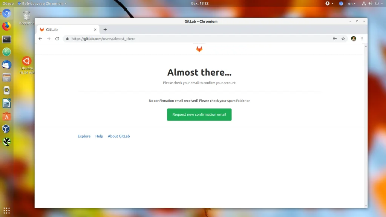
Task: Open LibreOffice Writer from the dock
Action: coord(7,104)
